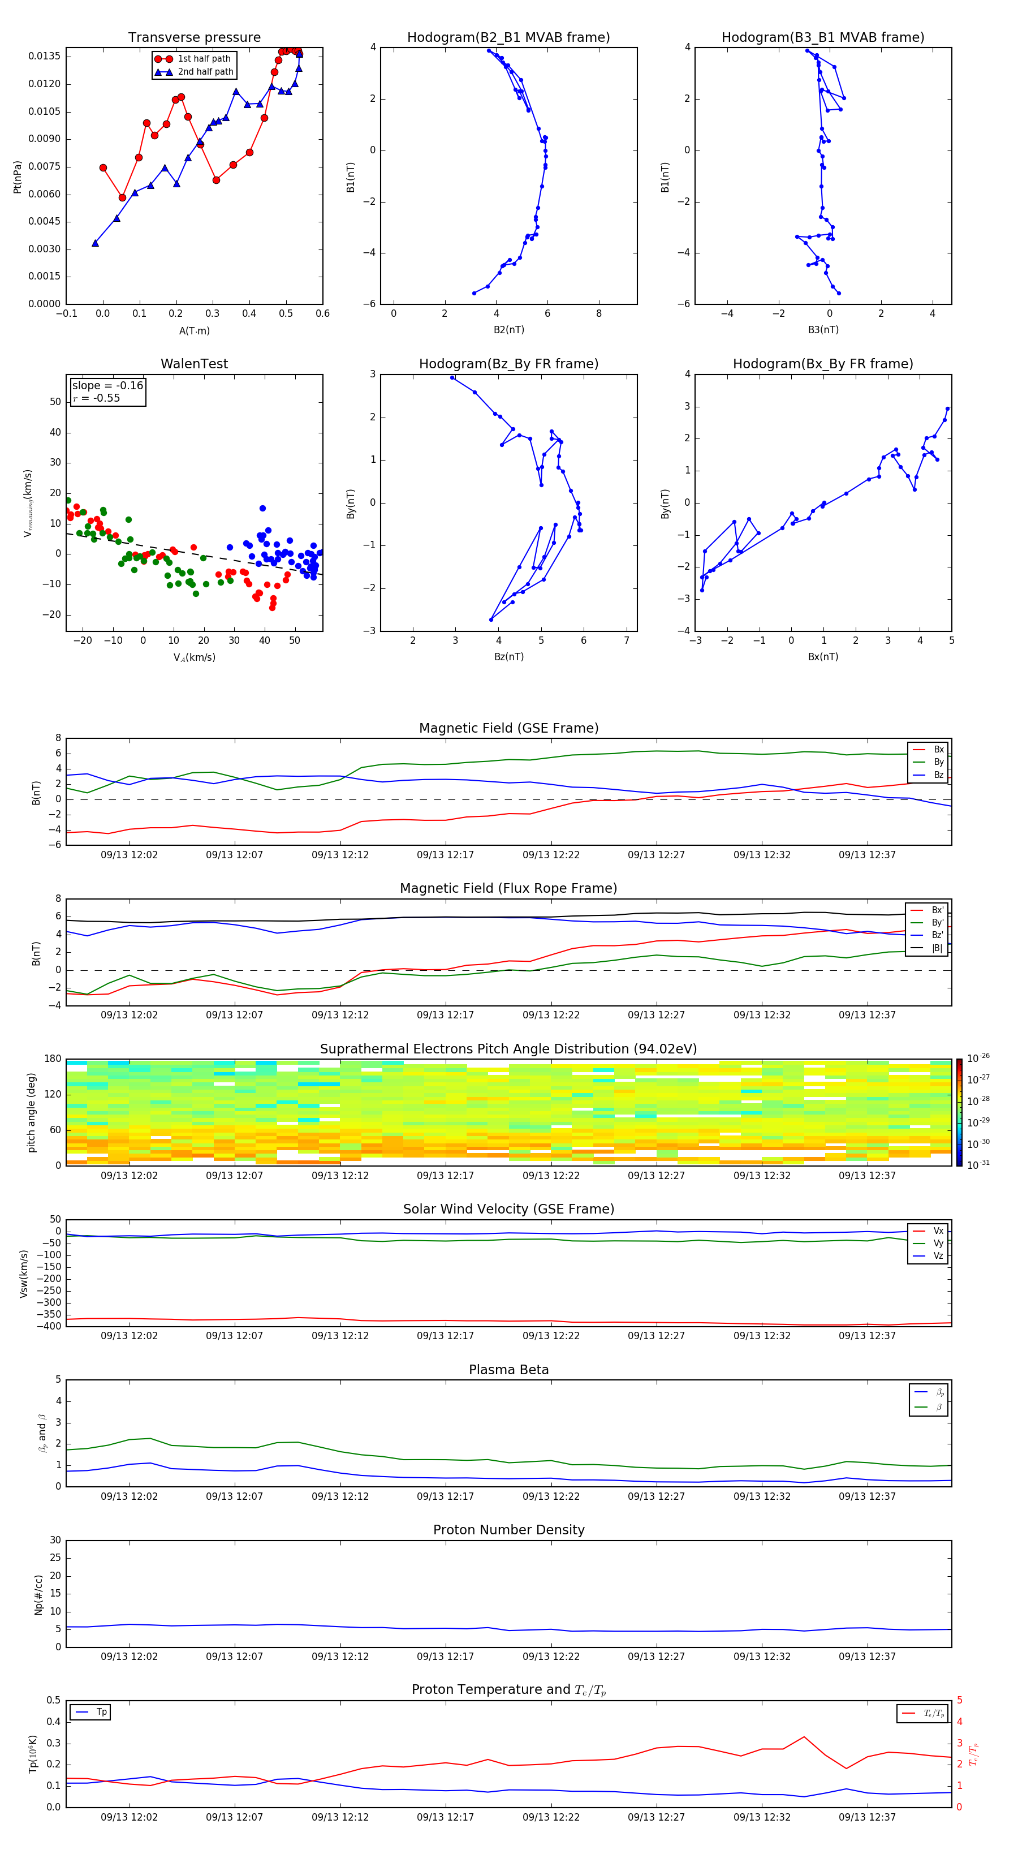
Task: Click Bz legend entry in GSE magnetic field
Action: pos(929,775)
